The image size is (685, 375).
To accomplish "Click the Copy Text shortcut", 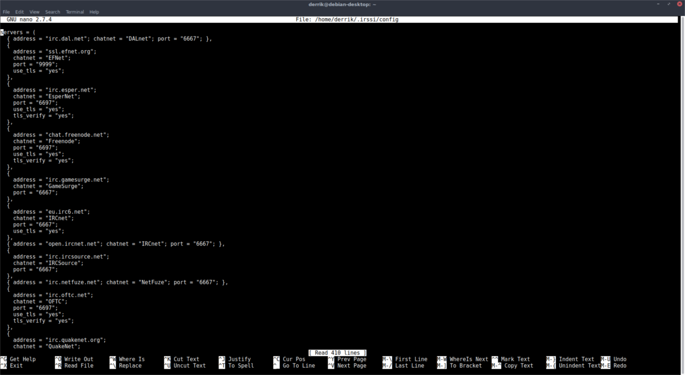I will click(513, 365).
